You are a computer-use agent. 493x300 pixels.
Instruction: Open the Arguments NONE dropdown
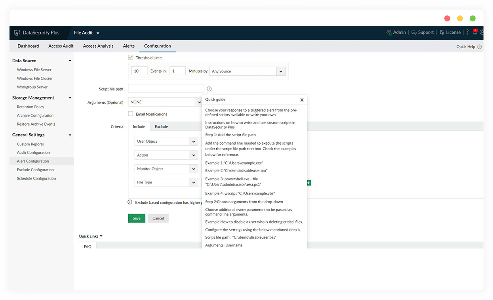pyautogui.click(x=166, y=102)
